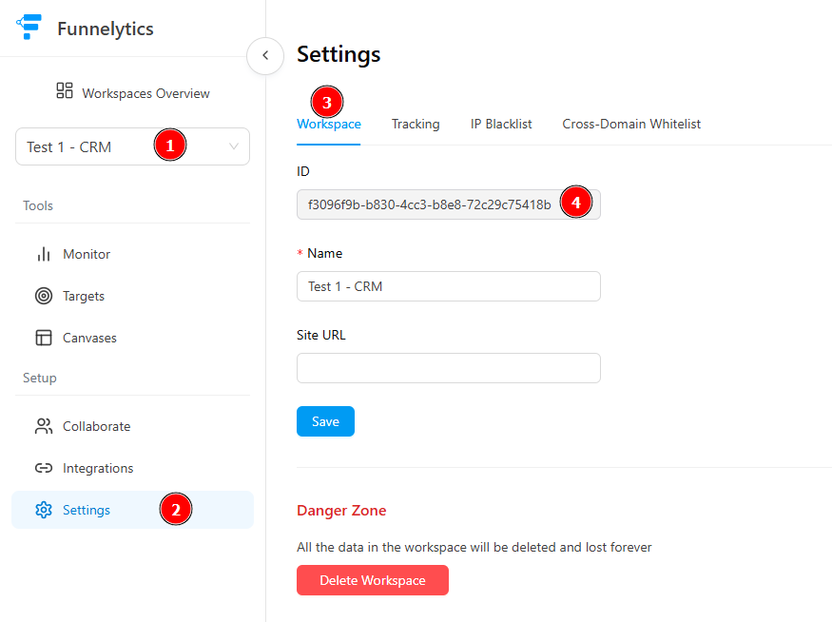This screenshot has width=832, height=622.
Task: Click the workspace ID field
Action: (449, 204)
